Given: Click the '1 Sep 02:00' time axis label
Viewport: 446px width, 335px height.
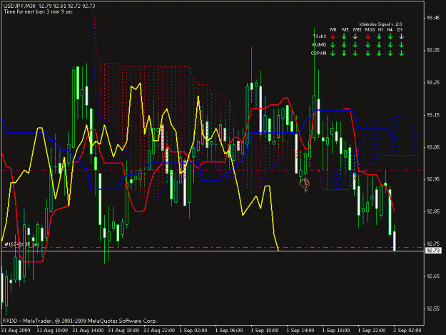Looking at the screenshot, I should click(193, 331).
